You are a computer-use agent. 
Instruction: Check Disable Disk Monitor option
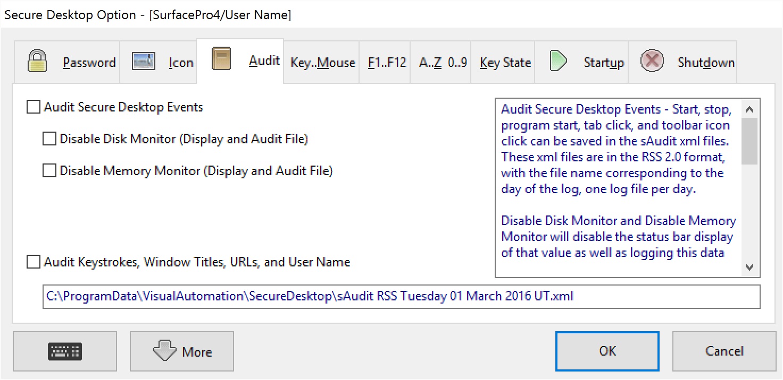pos(49,140)
